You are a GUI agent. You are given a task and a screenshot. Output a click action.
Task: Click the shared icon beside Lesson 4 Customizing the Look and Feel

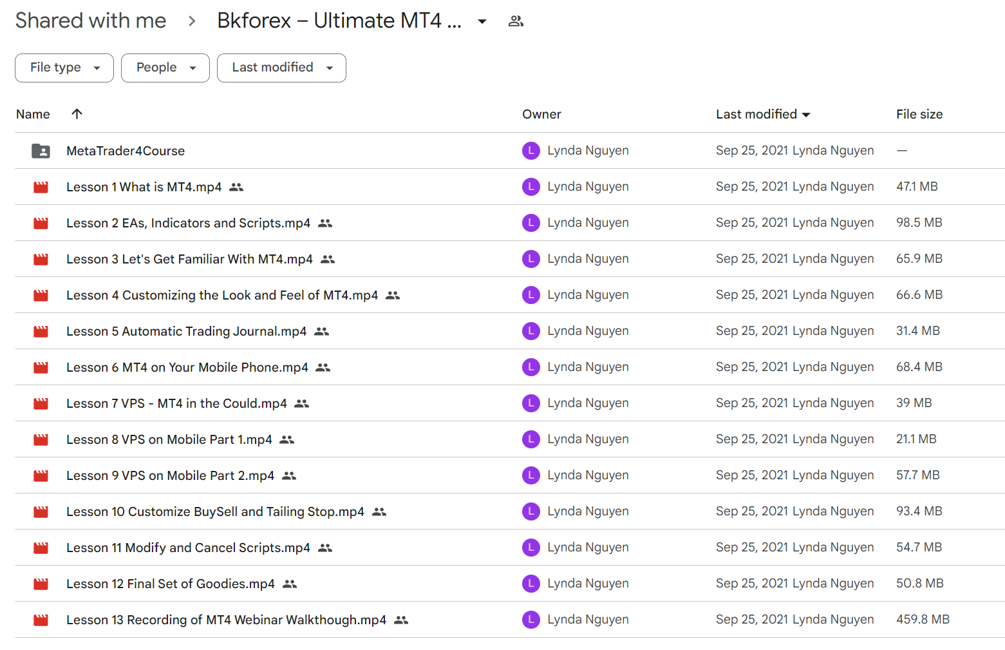point(393,296)
